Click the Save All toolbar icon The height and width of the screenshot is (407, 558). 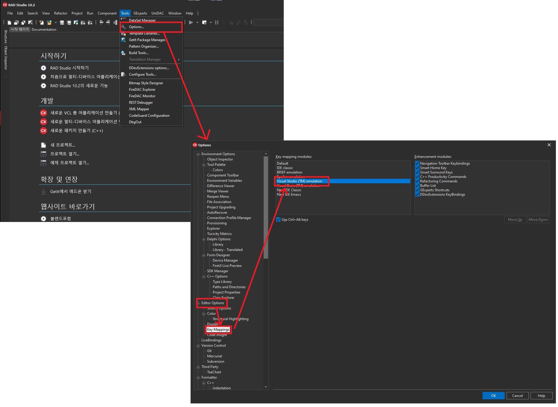[x=69, y=22]
